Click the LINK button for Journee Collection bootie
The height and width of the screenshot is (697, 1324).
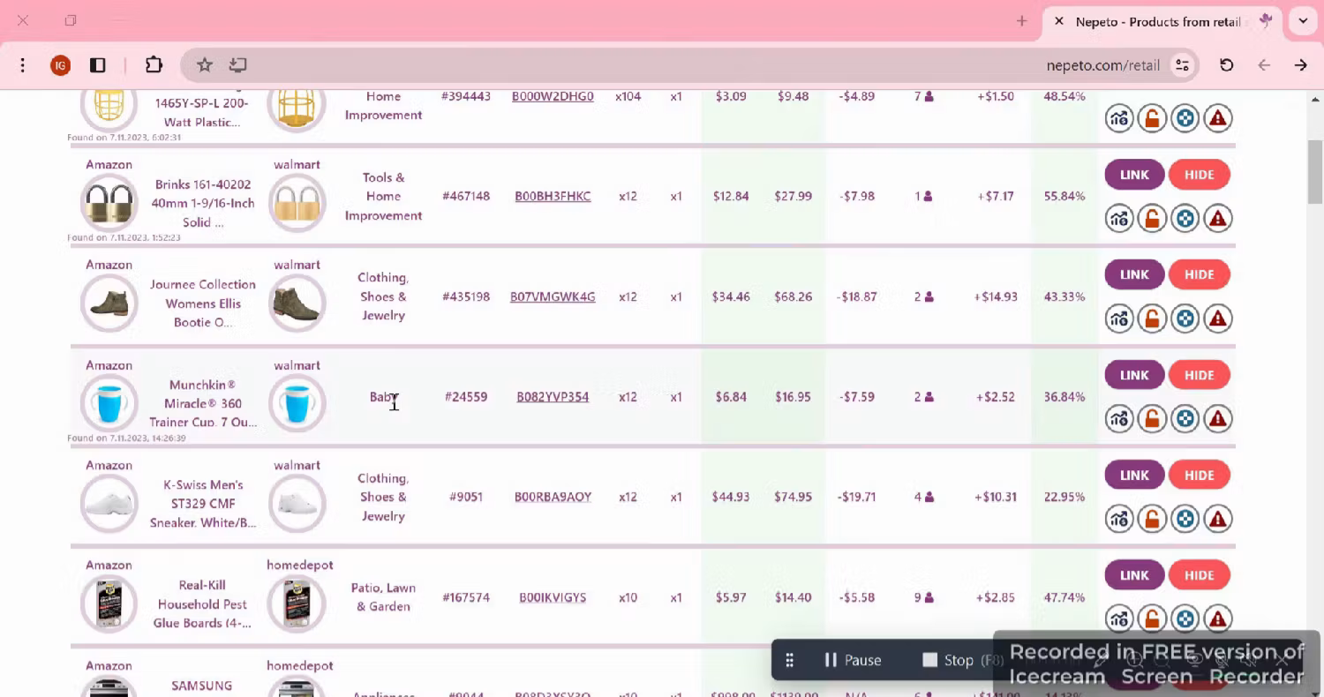(x=1134, y=274)
